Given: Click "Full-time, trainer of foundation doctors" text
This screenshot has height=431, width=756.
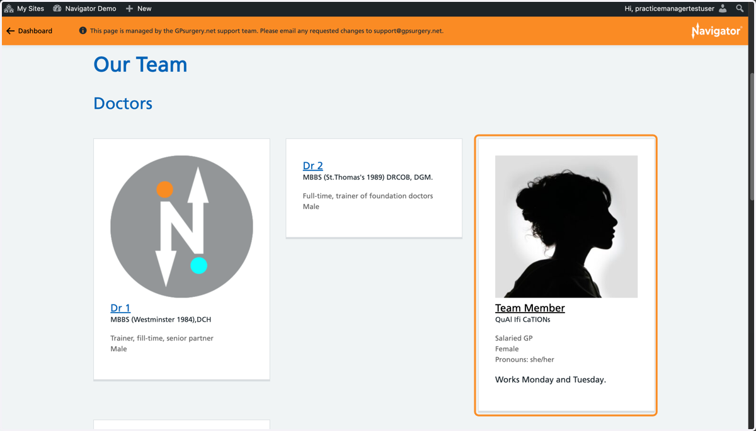Looking at the screenshot, I should click(x=368, y=196).
